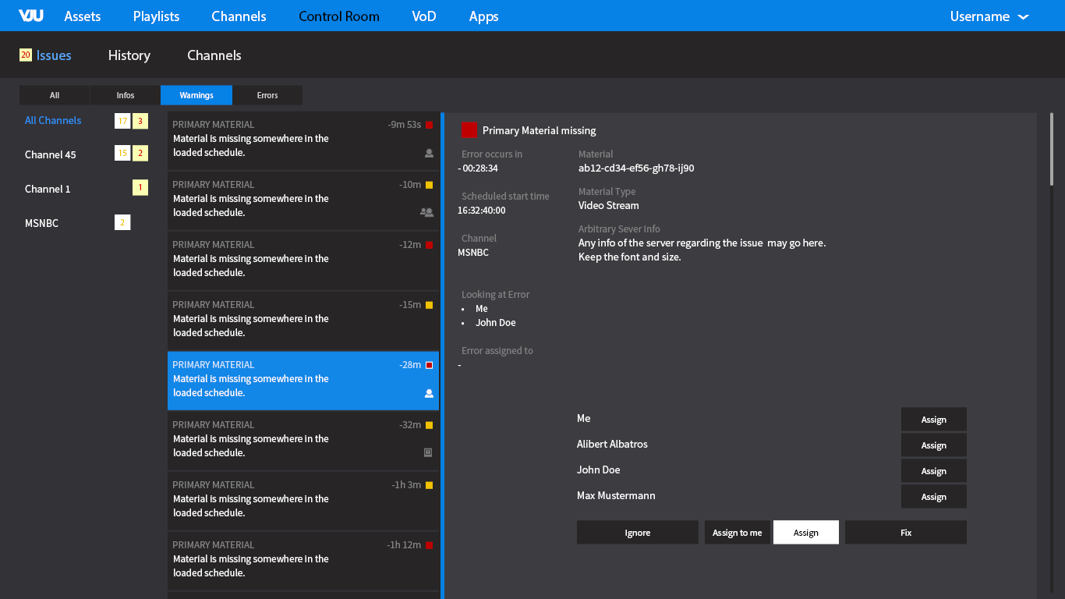The width and height of the screenshot is (1065, 599).
Task: Switch to the Errors filter tab
Action: coord(267,95)
